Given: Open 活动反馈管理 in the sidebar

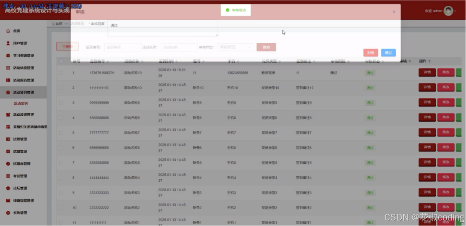Looking at the screenshot, I should (x=24, y=114).
